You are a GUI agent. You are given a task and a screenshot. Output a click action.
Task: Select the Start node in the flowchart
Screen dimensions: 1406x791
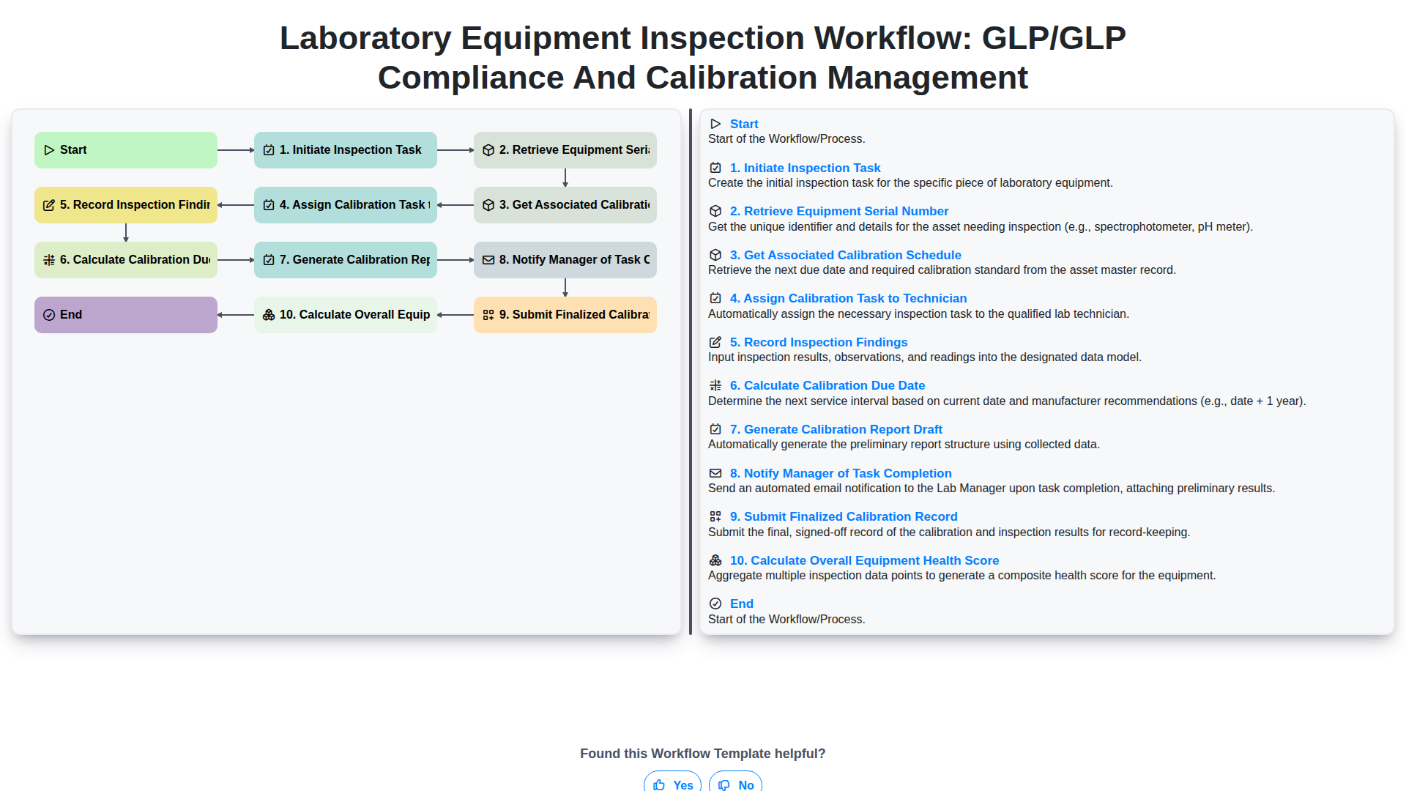126,150
